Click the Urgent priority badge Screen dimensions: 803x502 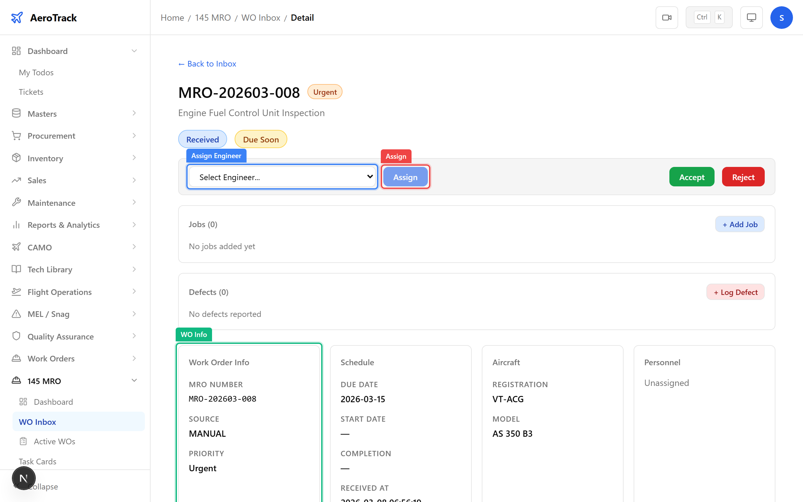(325, 92)
